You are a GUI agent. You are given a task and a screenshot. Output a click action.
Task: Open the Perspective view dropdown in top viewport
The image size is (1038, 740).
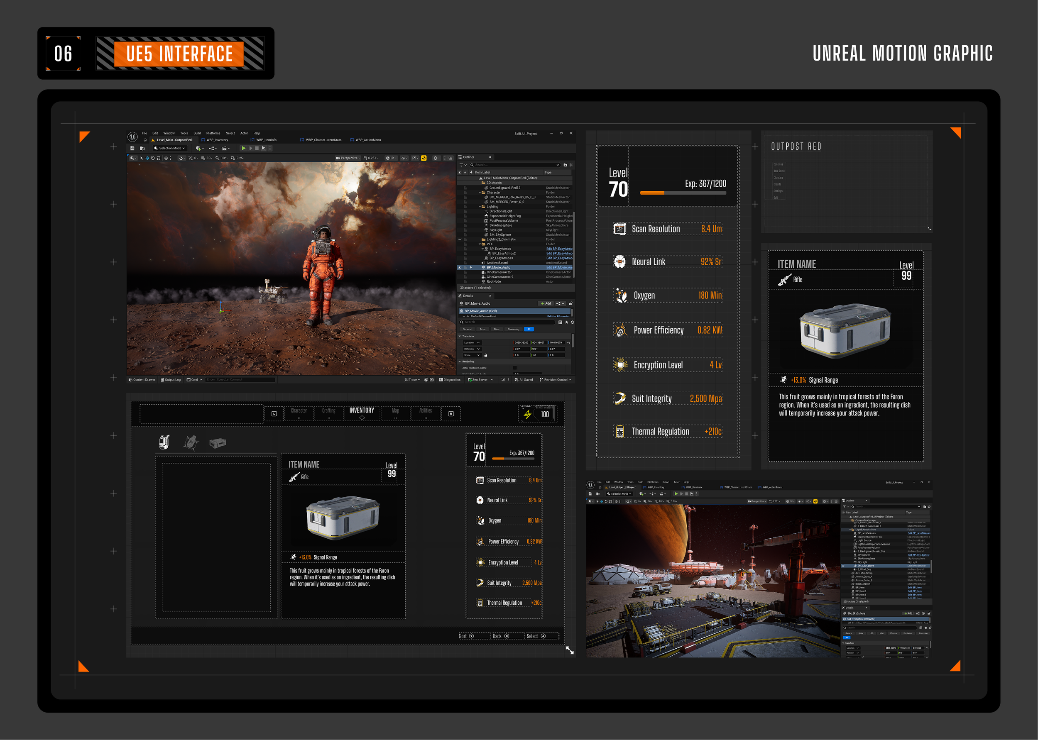[x=348, y=158]
